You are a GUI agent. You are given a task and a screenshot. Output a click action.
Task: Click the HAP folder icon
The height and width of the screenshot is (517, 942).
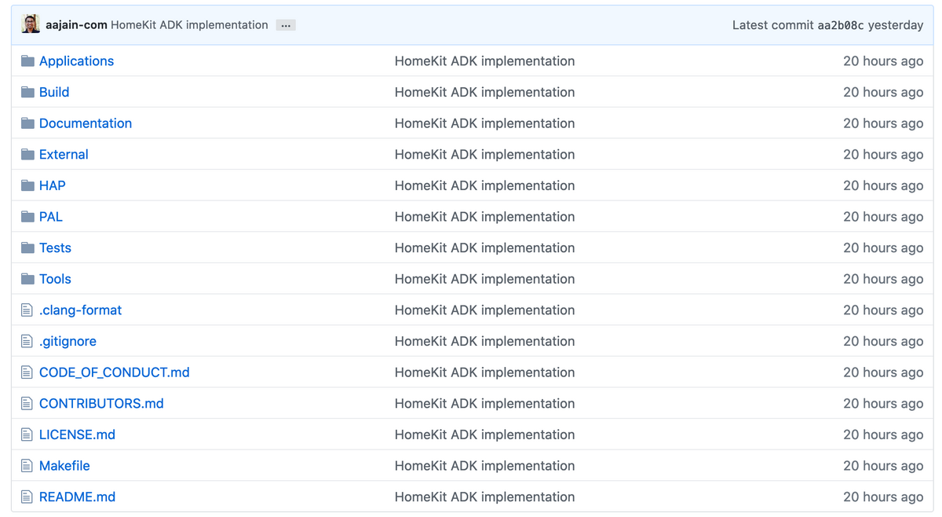pyautogui.click(x=27, y=185)
